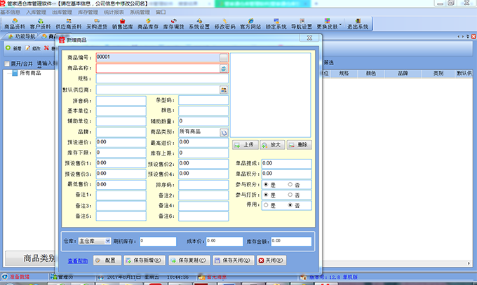Viewport: 477px width, 285px height.
Task: Click the tab scroll-right arrow near the right edge
Action: pos(463,36)
